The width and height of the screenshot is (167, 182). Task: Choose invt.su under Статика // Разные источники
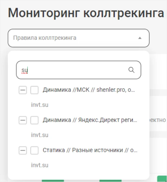pos(40,165)
